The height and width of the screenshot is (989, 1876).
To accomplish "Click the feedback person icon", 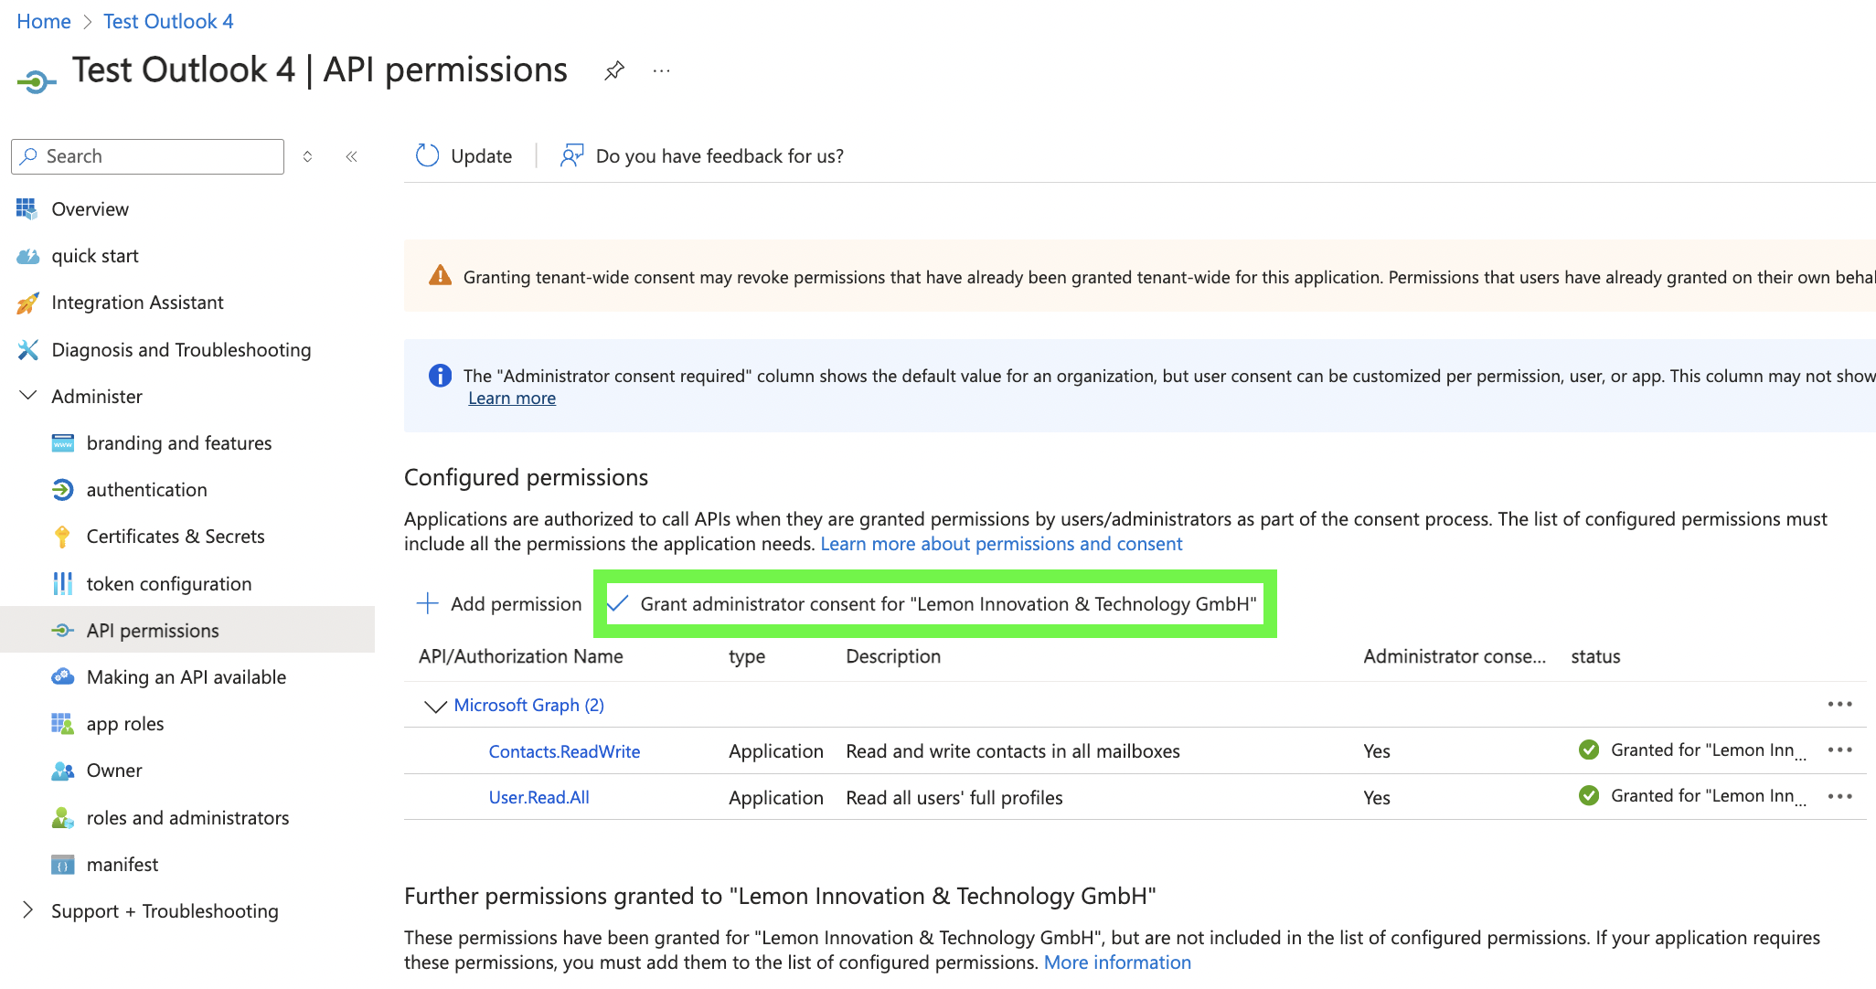I will 571,155.
